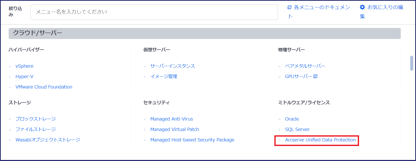Viewport: 416px width, 161px height.
Task: Open the ファイルストレージ menu
Action: [36, 129]
